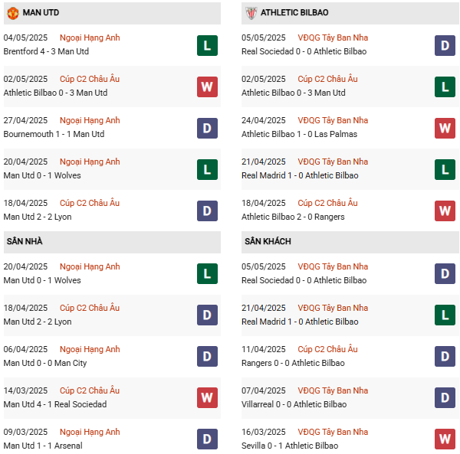Open the Villarreal 0-0 Athletic Bilbao match

[294, 404]
